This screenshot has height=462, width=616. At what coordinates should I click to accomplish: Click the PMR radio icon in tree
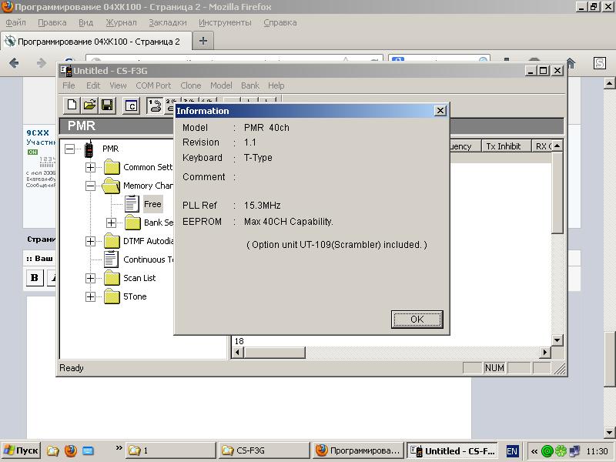[89, 149]
